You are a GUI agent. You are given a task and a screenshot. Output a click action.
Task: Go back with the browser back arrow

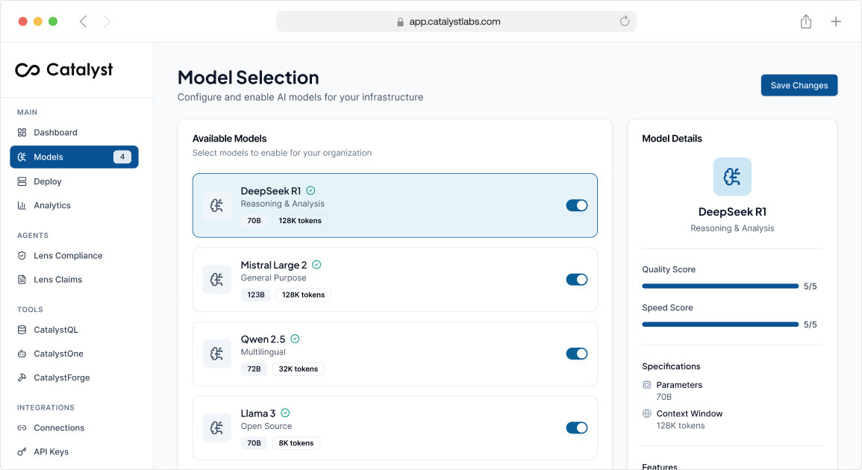84,22
